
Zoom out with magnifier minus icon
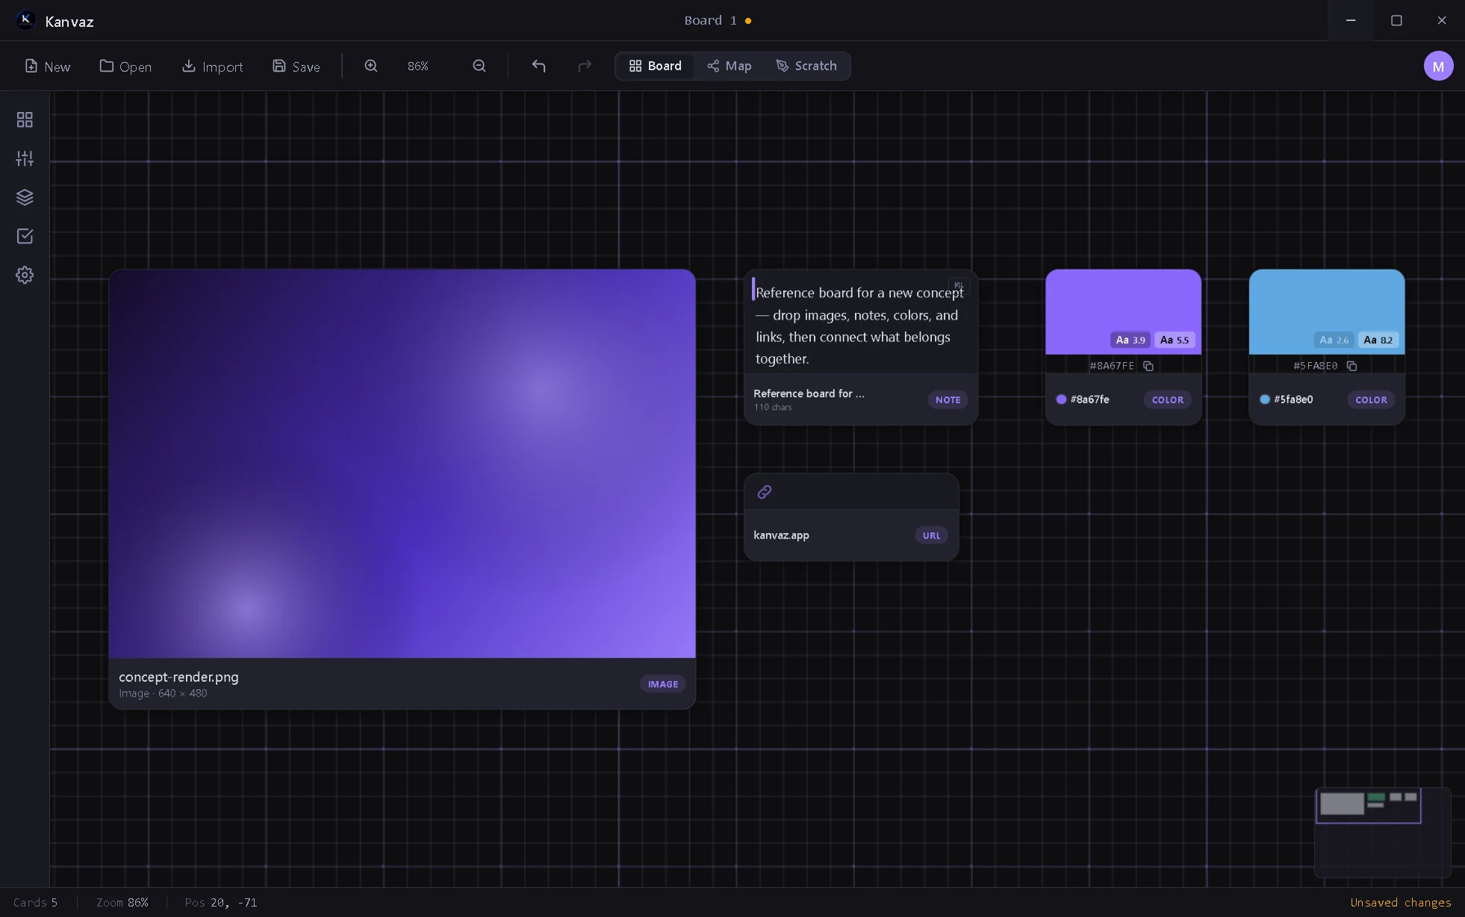click(x=479, y=66)
